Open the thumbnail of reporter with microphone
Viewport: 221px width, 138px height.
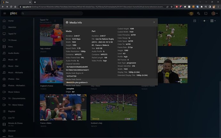173,70
